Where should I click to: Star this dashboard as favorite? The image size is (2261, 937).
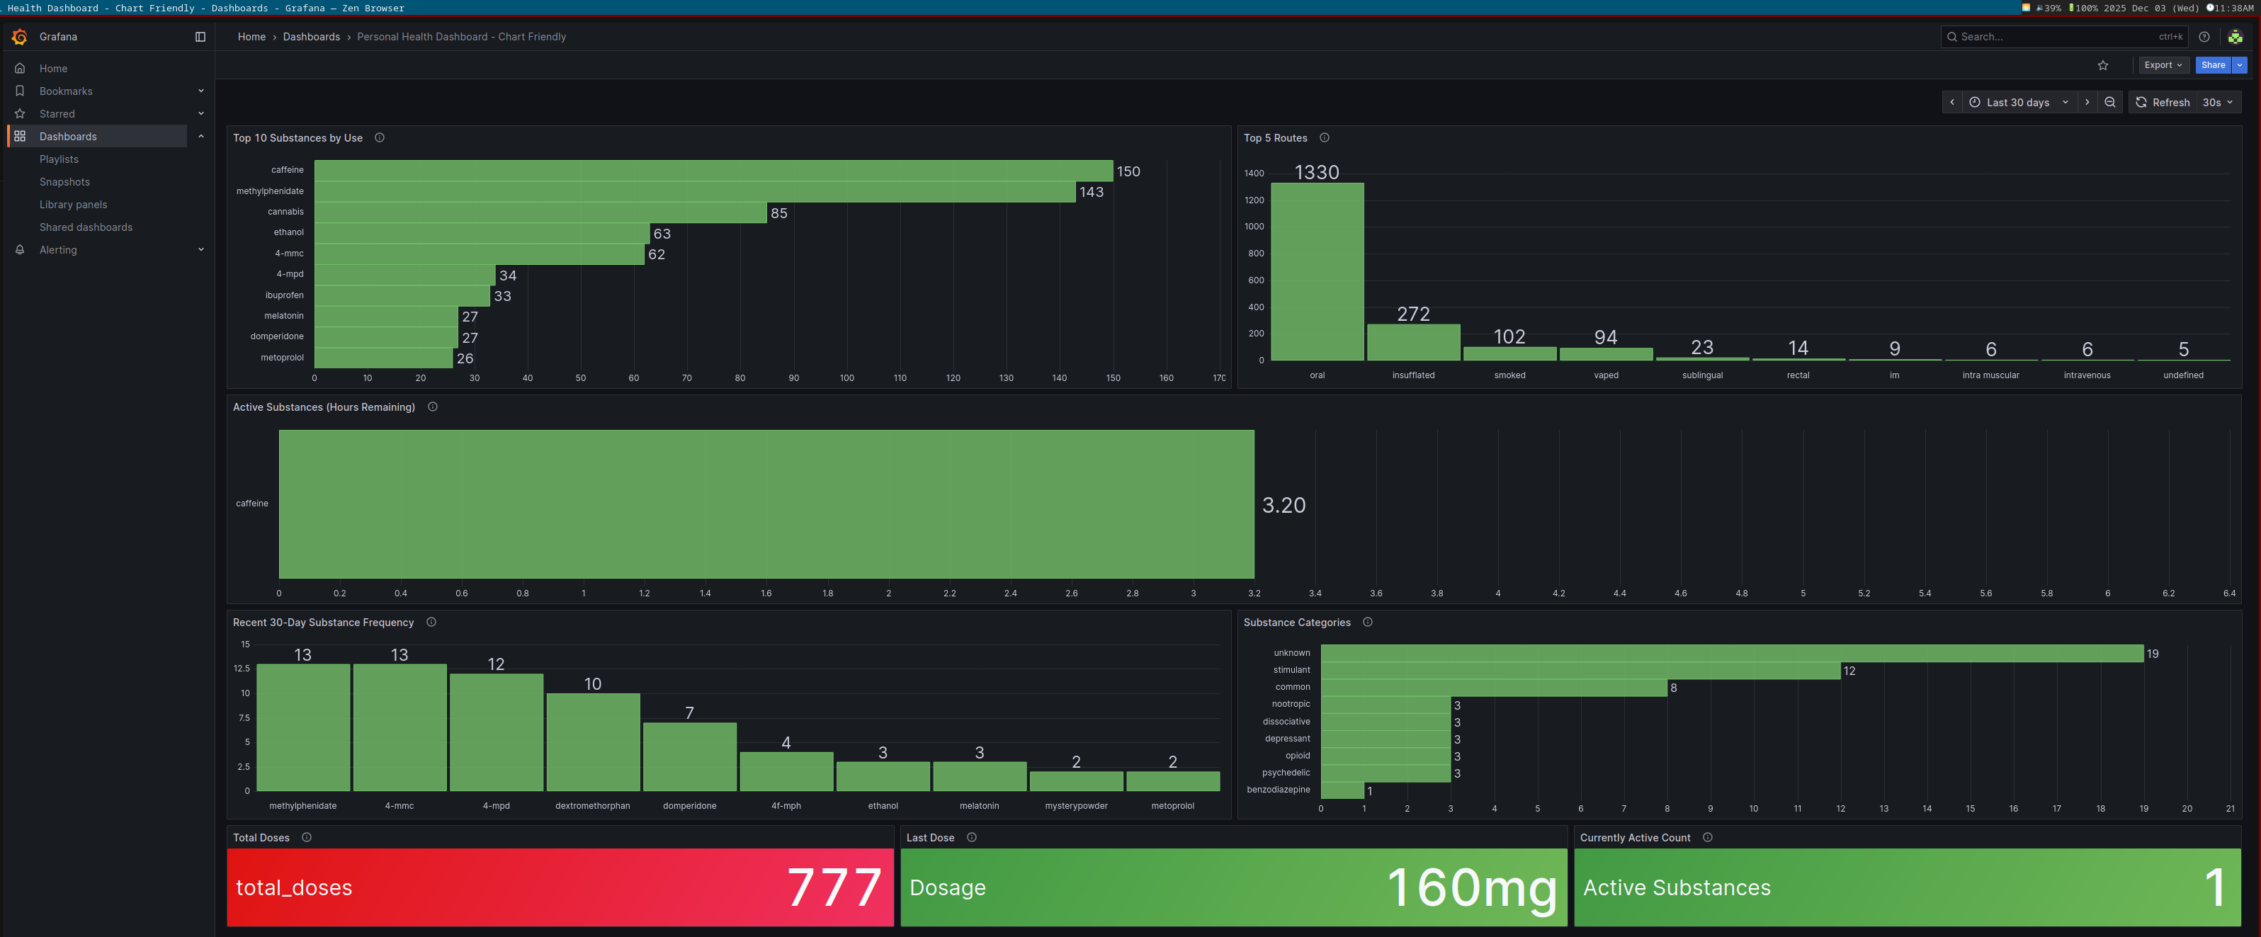2103,66
